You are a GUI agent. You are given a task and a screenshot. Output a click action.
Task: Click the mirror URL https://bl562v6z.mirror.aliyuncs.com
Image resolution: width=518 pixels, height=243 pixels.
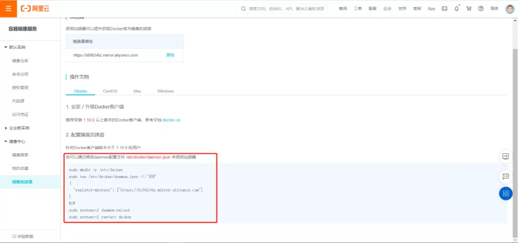(x=106, y=55)
